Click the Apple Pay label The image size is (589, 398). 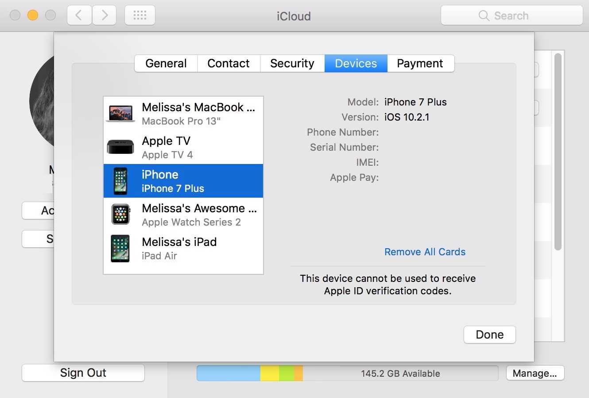click(354, 177)
